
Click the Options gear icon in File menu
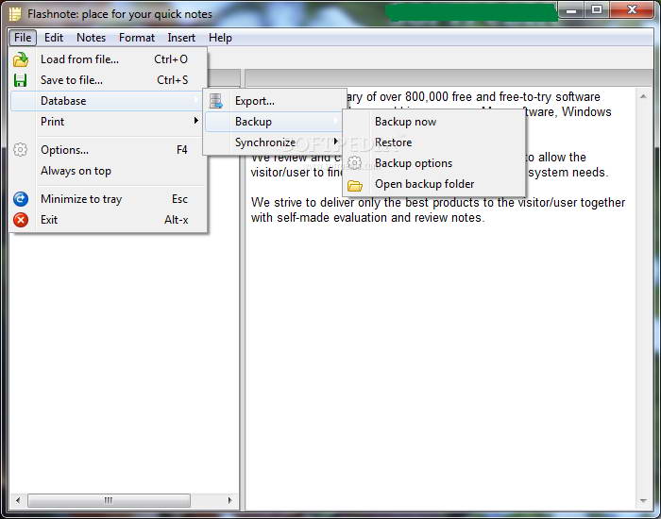point(20,149)
